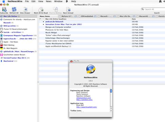Open the Help menu
The image size is (165, 122).
point(74,1)
